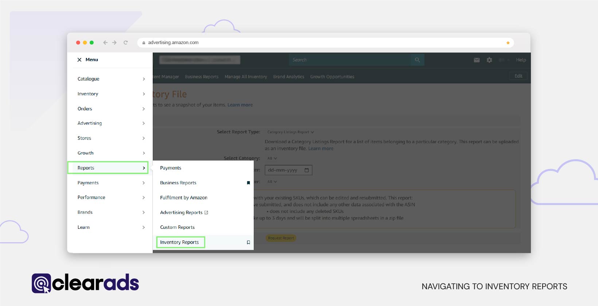This screenshot has height=306, width=598.
Task: Click the Inventory label in the sidebar
Action: tap(88, 94)
